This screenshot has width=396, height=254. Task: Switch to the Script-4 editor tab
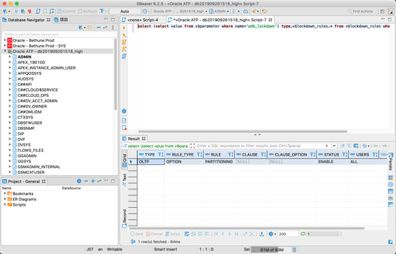[143, 20]
